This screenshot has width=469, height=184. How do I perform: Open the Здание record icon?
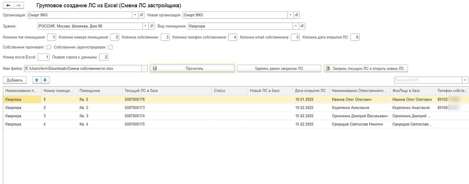tap(152, 26)
